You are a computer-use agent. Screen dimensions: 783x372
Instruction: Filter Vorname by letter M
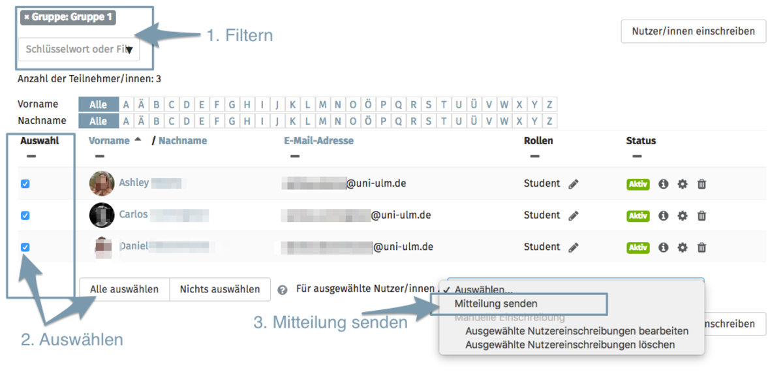(322, 104)
